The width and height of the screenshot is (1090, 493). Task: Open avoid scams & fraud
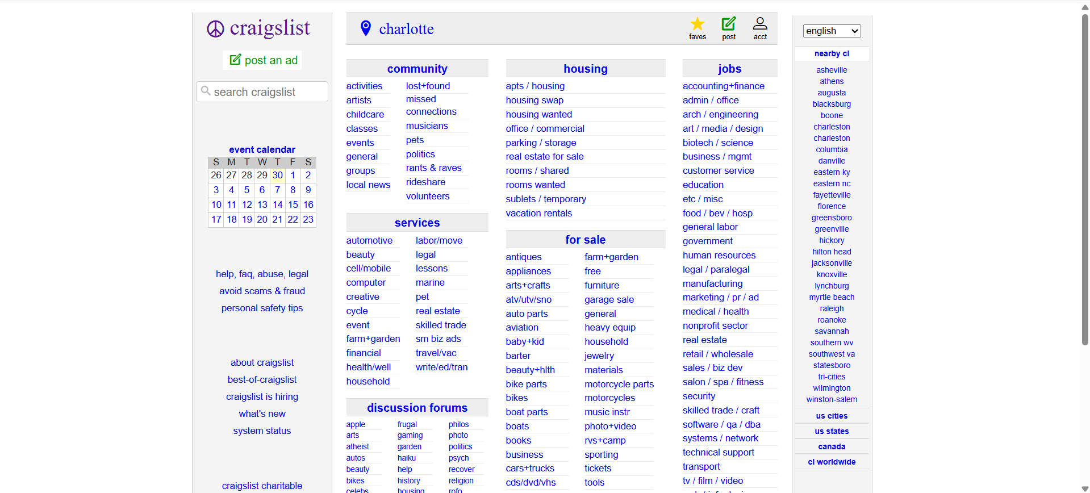tap(262, 291)
